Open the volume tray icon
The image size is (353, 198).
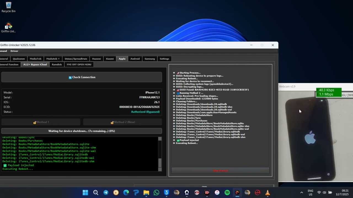pyautogui.click(x=324, y=193)
